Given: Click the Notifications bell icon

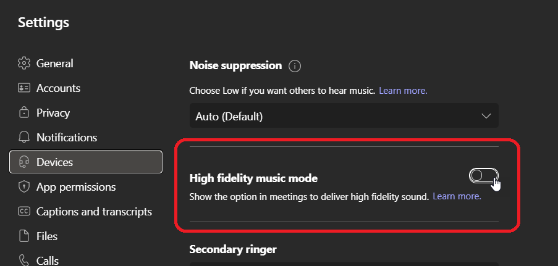Looking at the screenshot, I should [24, 138].
